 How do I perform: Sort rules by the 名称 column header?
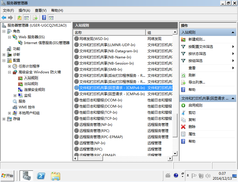click(x=109, y=33)
